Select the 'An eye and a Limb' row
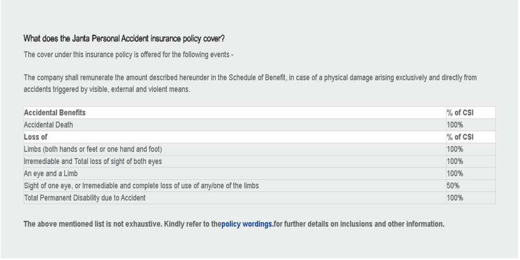The height and width of the screenshot is (260, 520). pyautogui.click(x=51, y=173)
